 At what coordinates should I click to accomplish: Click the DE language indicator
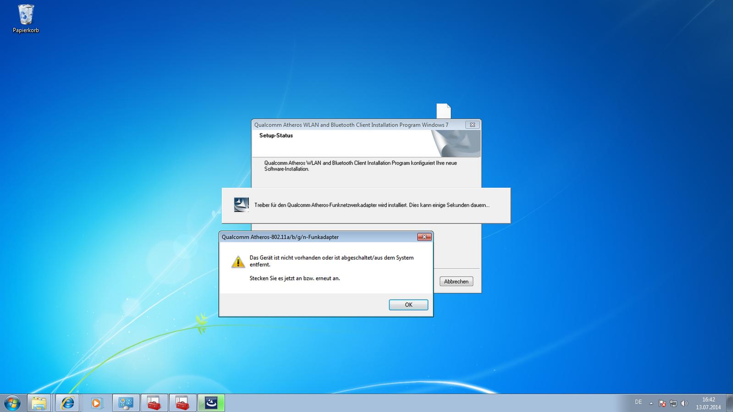638,402
